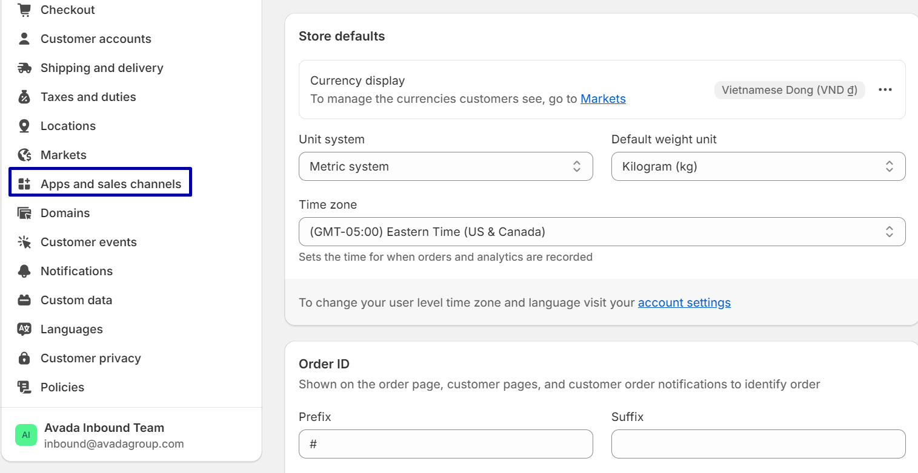Click the Taxes and duties icon
918x473 pixels.
[24, 97]
